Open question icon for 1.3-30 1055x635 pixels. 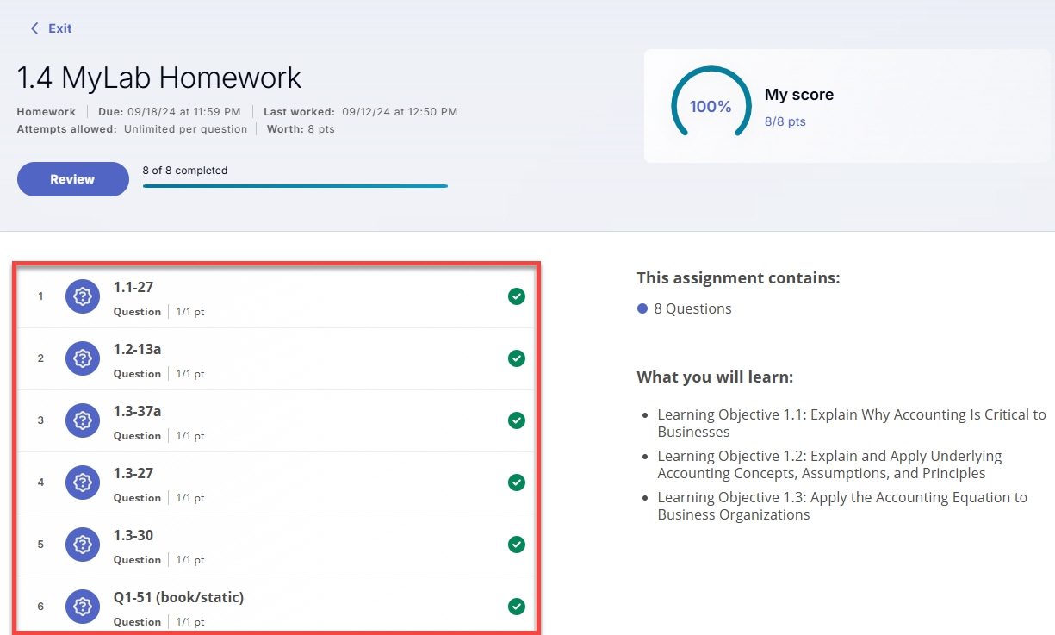(x=83, y=545)
